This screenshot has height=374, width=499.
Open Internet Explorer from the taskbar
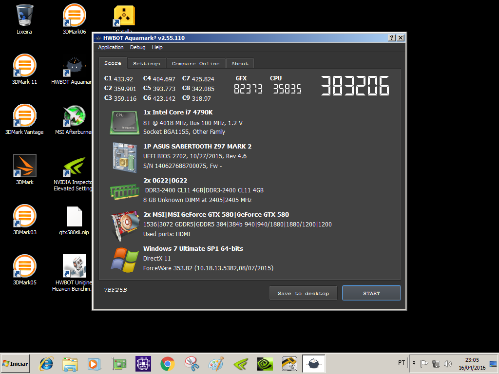(46, 363)
